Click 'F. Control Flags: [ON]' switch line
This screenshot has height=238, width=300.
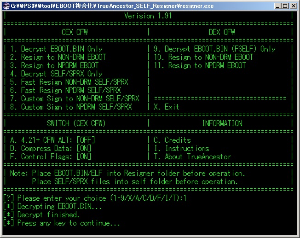point(51,157)
